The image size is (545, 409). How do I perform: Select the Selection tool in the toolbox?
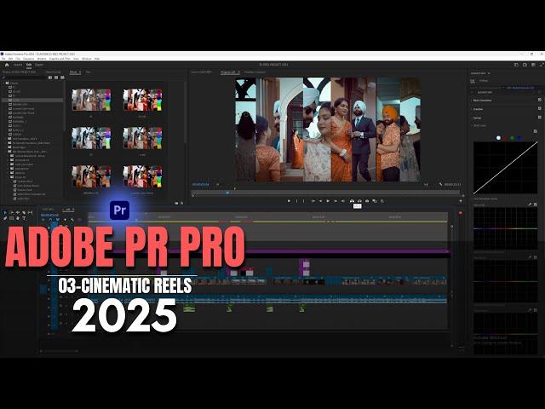point(5,212)
